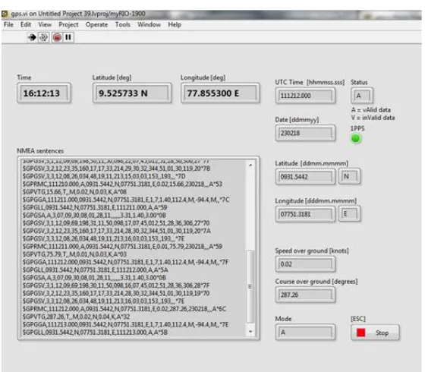The width and height of the screenshot is (425, 372).
Task: Click the green 1PPS LED indicator
Action: pyautogui.click(x=356, y=138)
